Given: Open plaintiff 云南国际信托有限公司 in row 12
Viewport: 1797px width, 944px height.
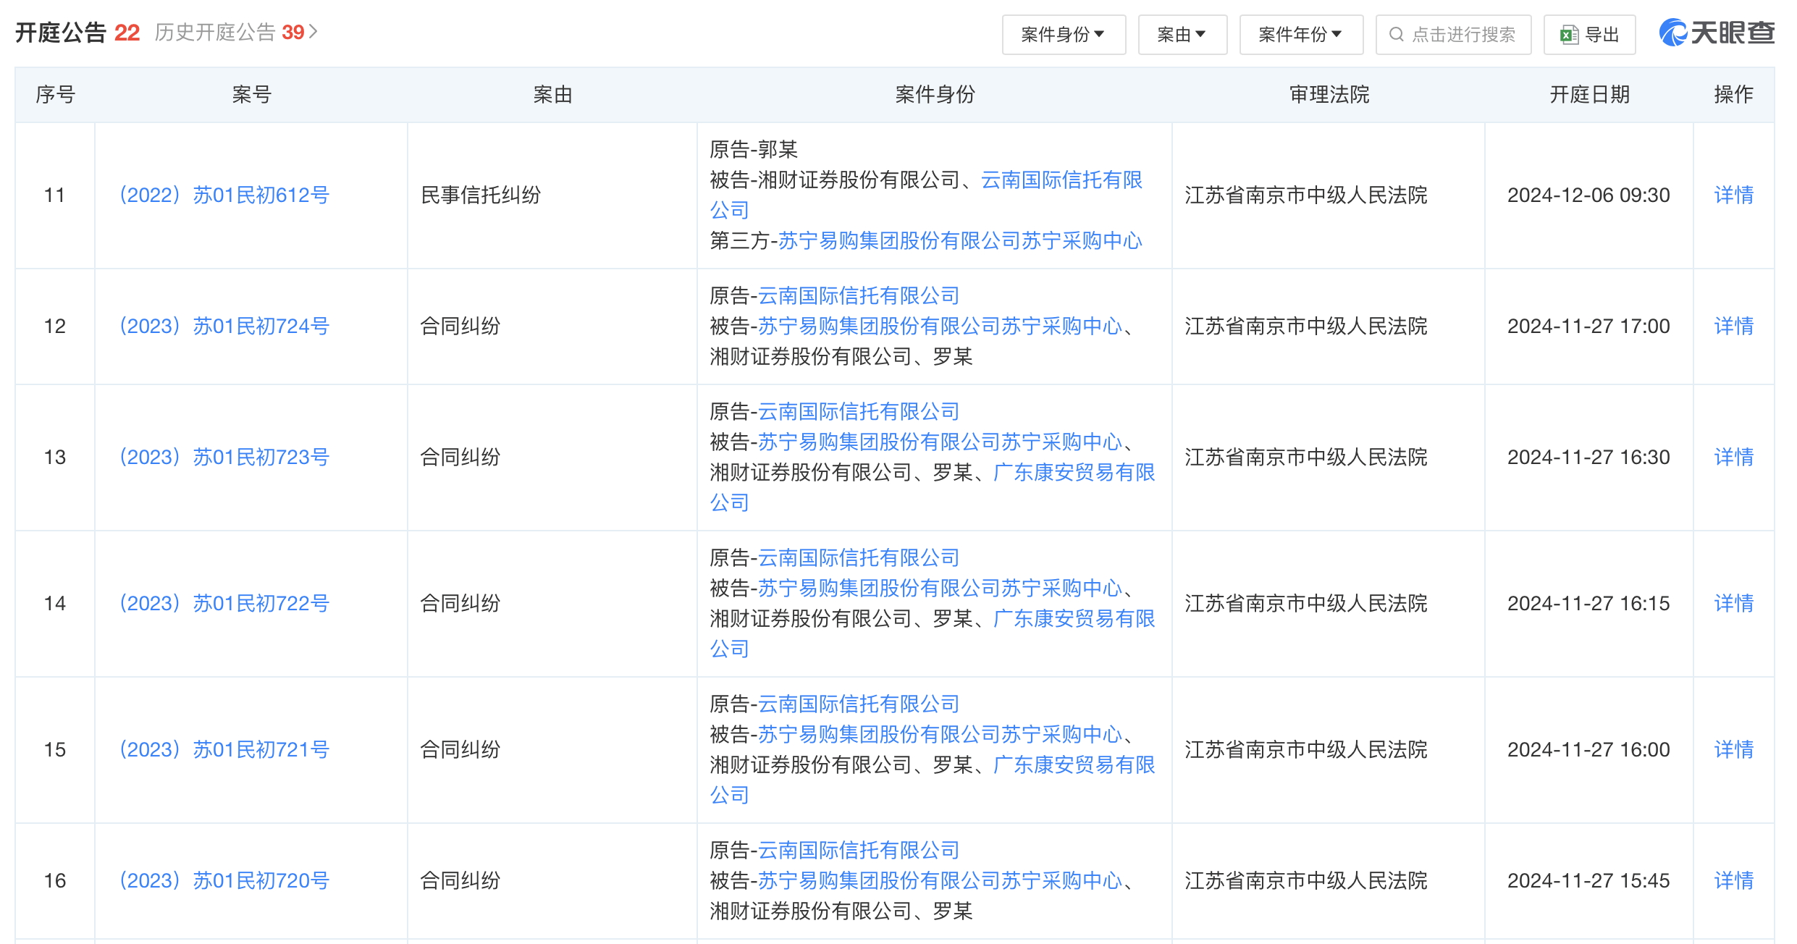Looking at the screenshot, I should point(859,295).
